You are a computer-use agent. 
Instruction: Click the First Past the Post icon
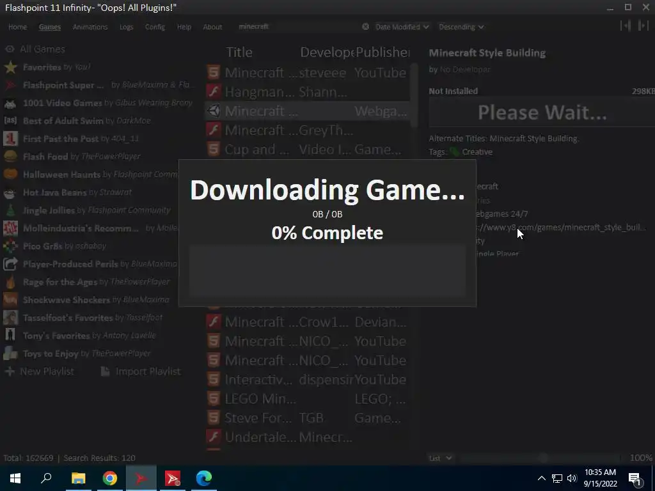[x=10, y=139]
